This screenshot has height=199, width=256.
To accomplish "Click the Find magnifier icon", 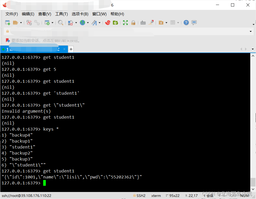I will tap(61, 23).
